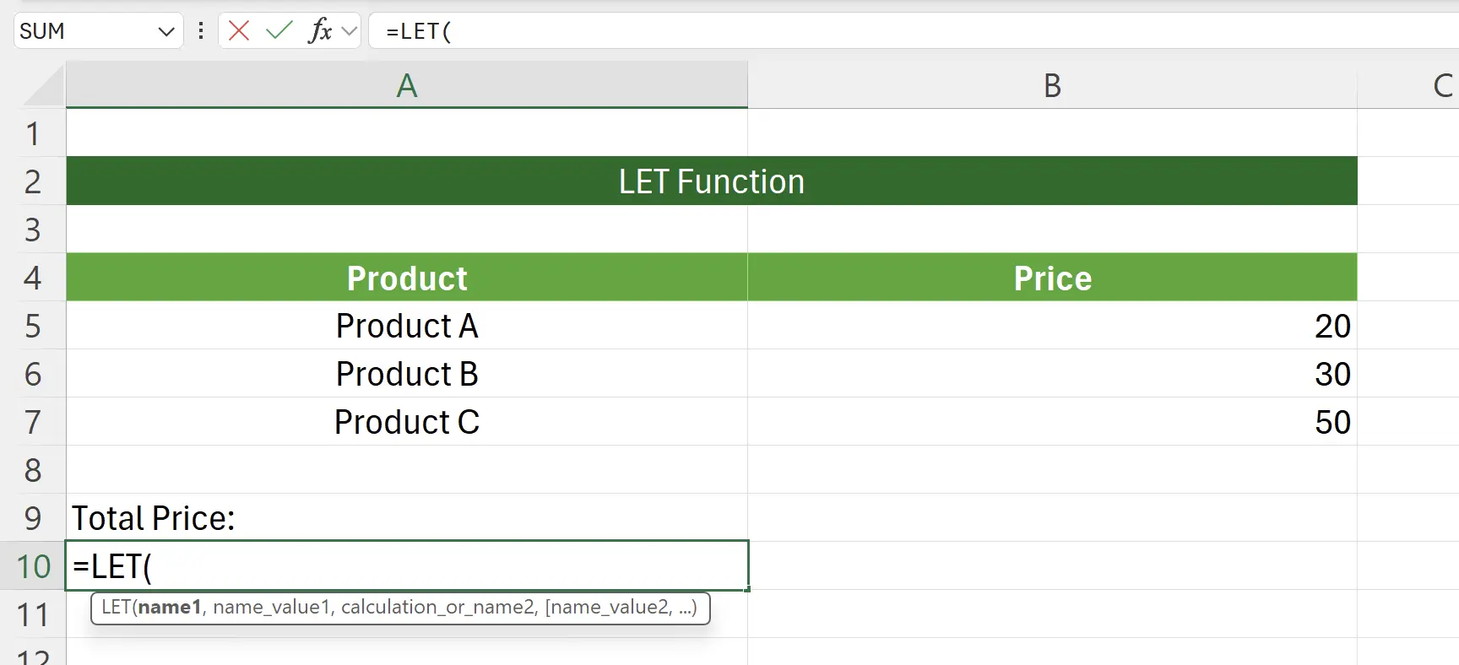Cancel the formula with the red X icon

click(239, 30)
